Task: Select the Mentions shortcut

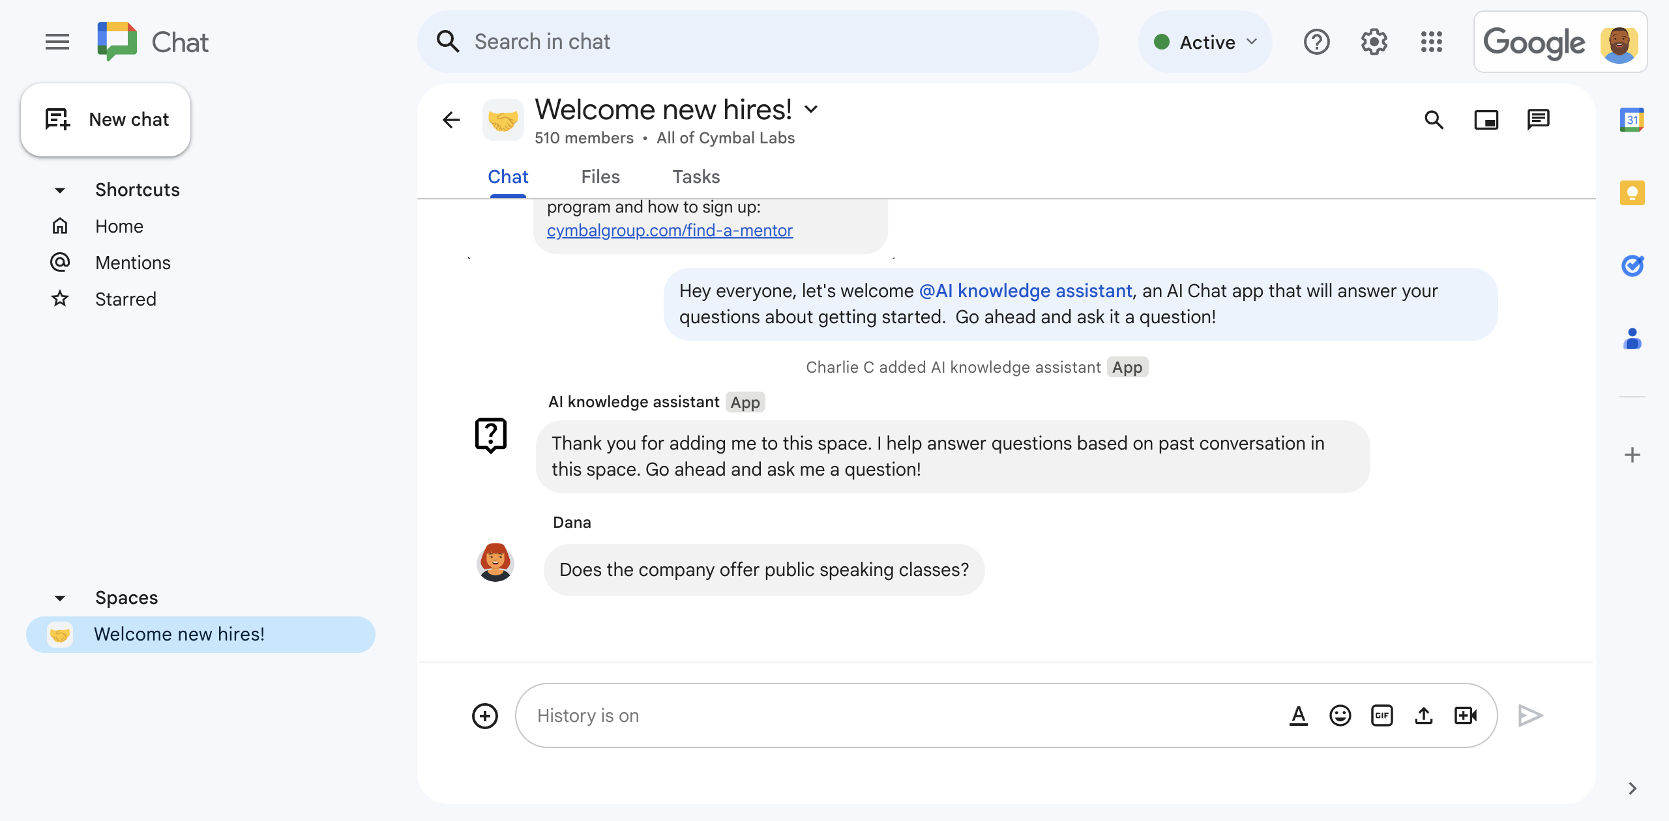Action: [132, 262]
